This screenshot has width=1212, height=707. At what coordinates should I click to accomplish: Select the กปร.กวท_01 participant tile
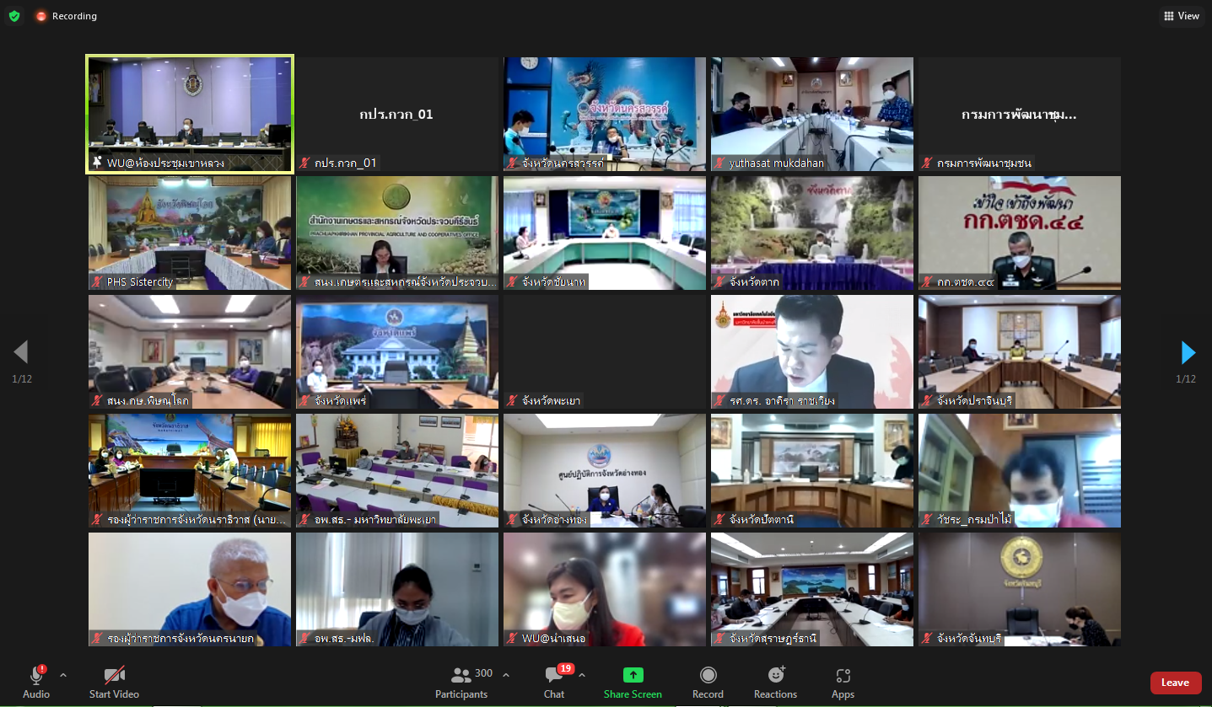397,114
